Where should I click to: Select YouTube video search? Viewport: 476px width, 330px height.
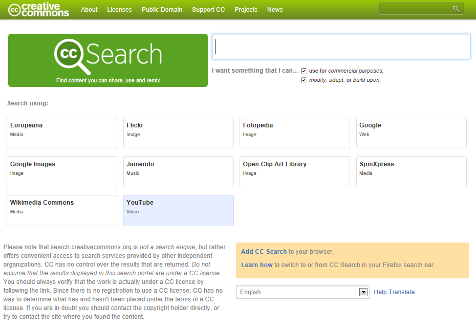(179, 210)
